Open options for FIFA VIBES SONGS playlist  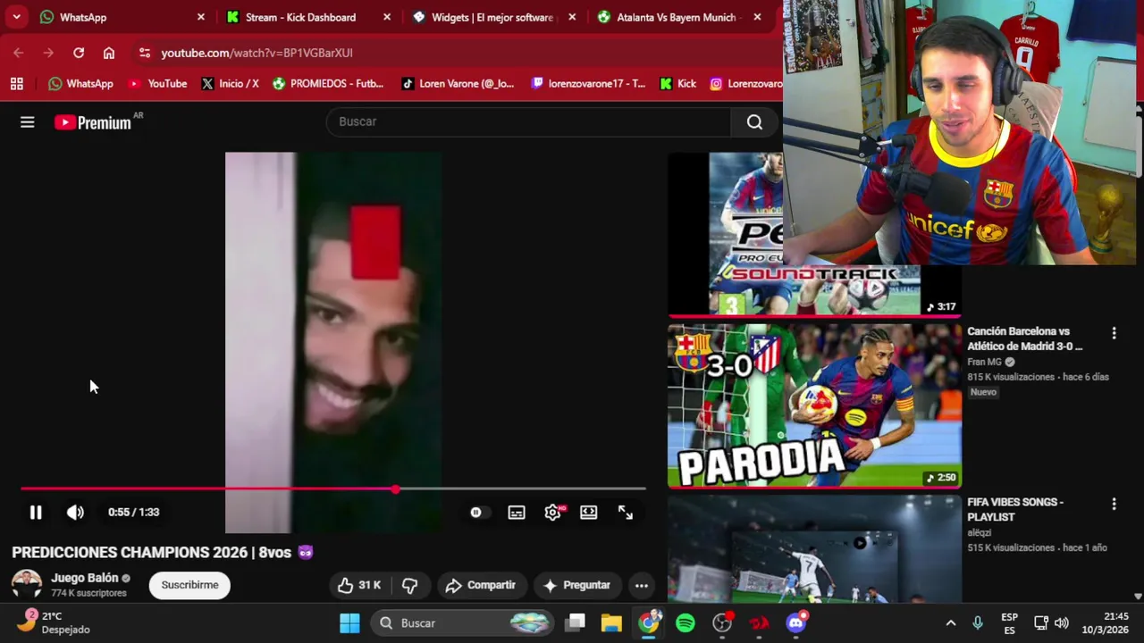1114,504
